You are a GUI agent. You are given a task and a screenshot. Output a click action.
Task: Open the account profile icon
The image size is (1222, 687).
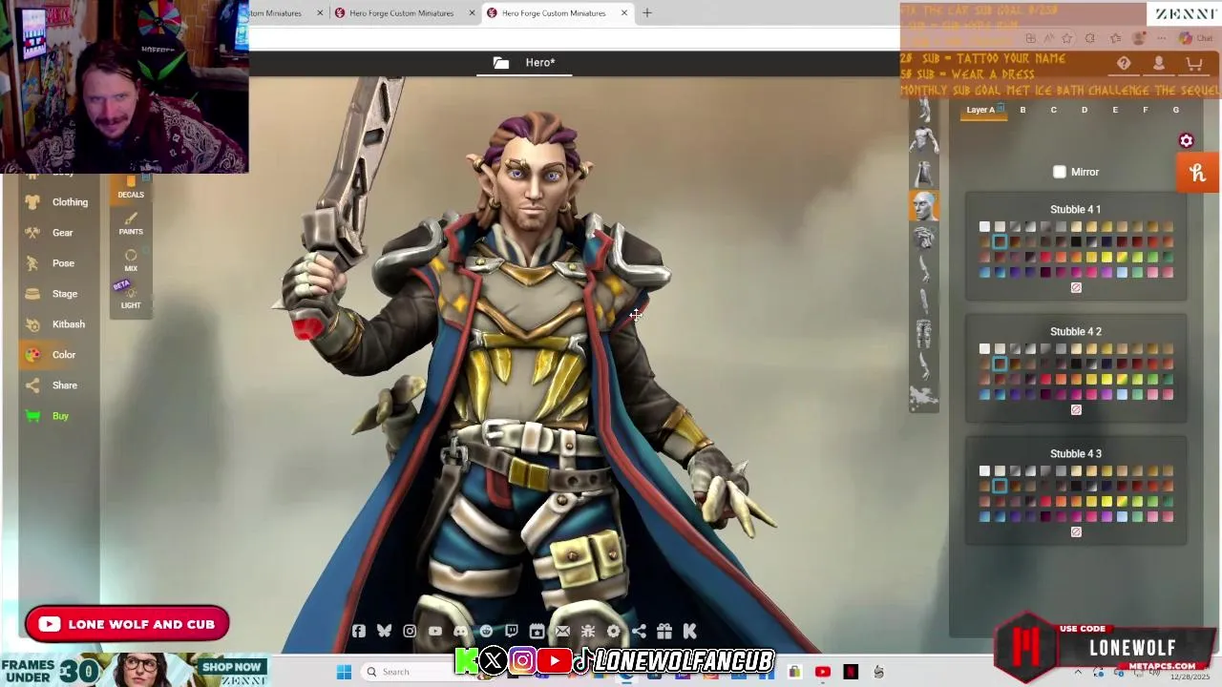click(1159, 64)
